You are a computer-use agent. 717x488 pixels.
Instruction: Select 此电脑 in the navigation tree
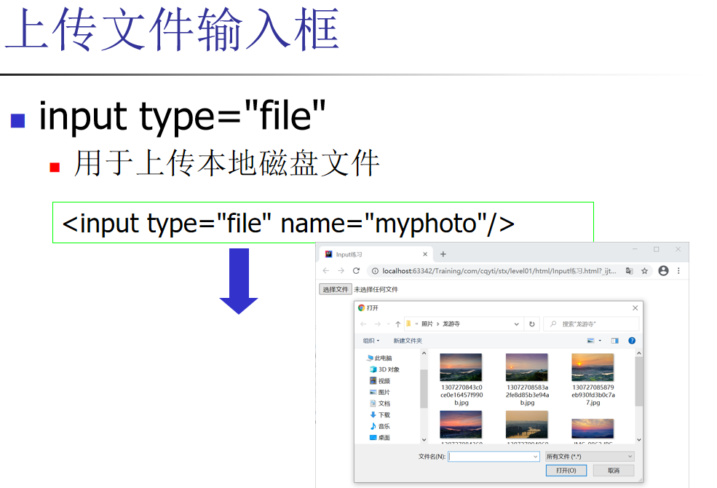(379, 358)
